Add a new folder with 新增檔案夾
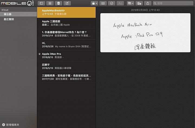This screenshot has height=128, width=195. point(11,125)
